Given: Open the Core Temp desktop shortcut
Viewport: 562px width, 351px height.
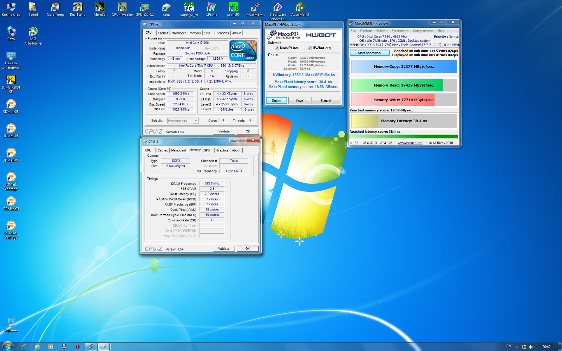Looking at the screenshot, I should pyautogui.click(x=55, y=9).
